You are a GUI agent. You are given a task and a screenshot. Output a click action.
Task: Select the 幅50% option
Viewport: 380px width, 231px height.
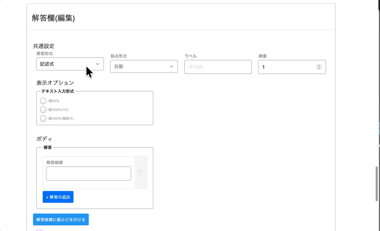click(x=43, y=101)
